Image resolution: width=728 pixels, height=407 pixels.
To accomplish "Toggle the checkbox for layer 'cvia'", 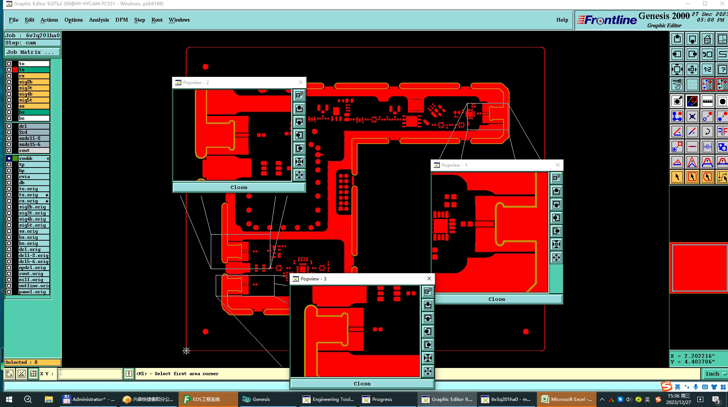I will (x=9, y=177).
